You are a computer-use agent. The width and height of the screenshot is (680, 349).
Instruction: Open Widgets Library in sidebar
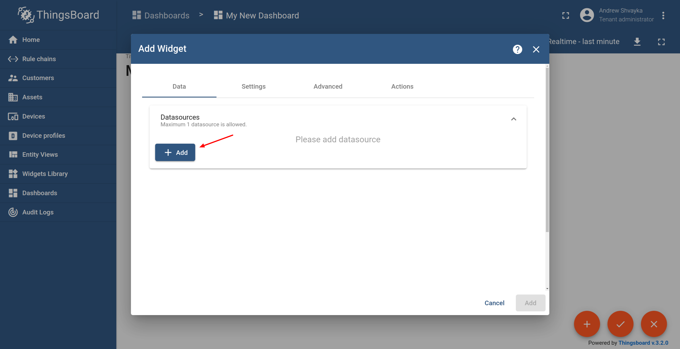point(45,174)
